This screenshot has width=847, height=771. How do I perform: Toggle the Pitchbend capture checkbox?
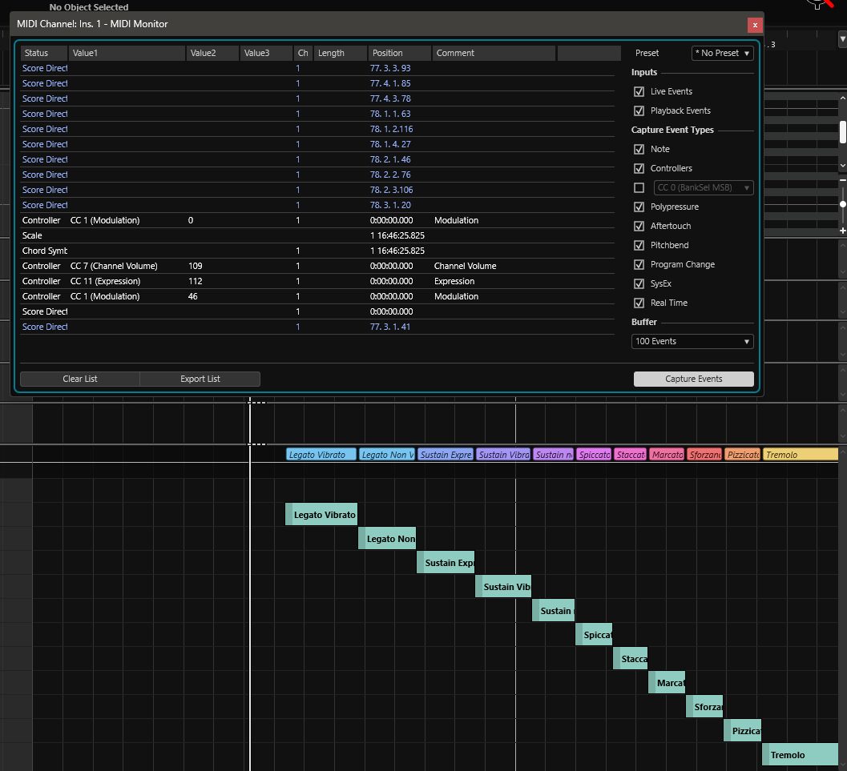pyautogui.click(x=639, y=246)
